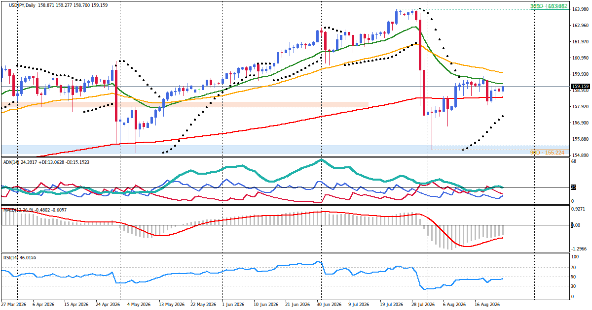The image size is (592, 310).
Task: Select the 90D - 155.224 level label
Action: (547, 153)
